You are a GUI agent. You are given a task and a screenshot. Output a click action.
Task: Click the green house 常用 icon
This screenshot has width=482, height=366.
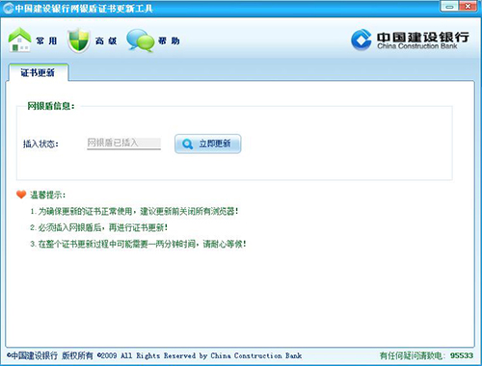click(x=19, y=39)
